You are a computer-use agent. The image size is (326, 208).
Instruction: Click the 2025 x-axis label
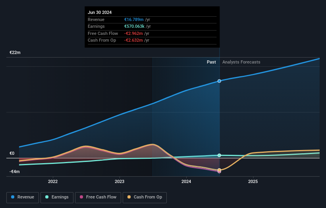pyautogui.click(x=253, y=181)
